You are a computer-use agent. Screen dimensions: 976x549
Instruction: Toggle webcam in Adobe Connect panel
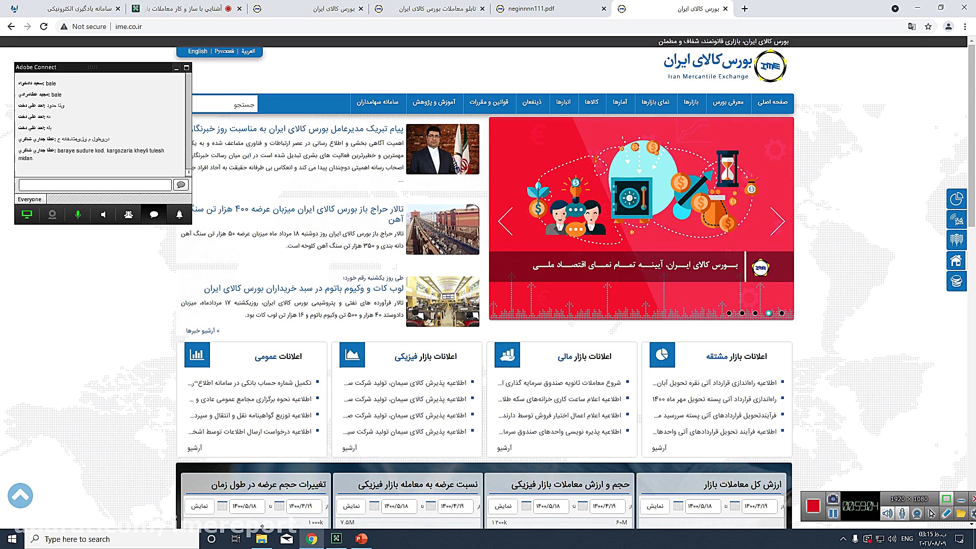coord(52,215)
